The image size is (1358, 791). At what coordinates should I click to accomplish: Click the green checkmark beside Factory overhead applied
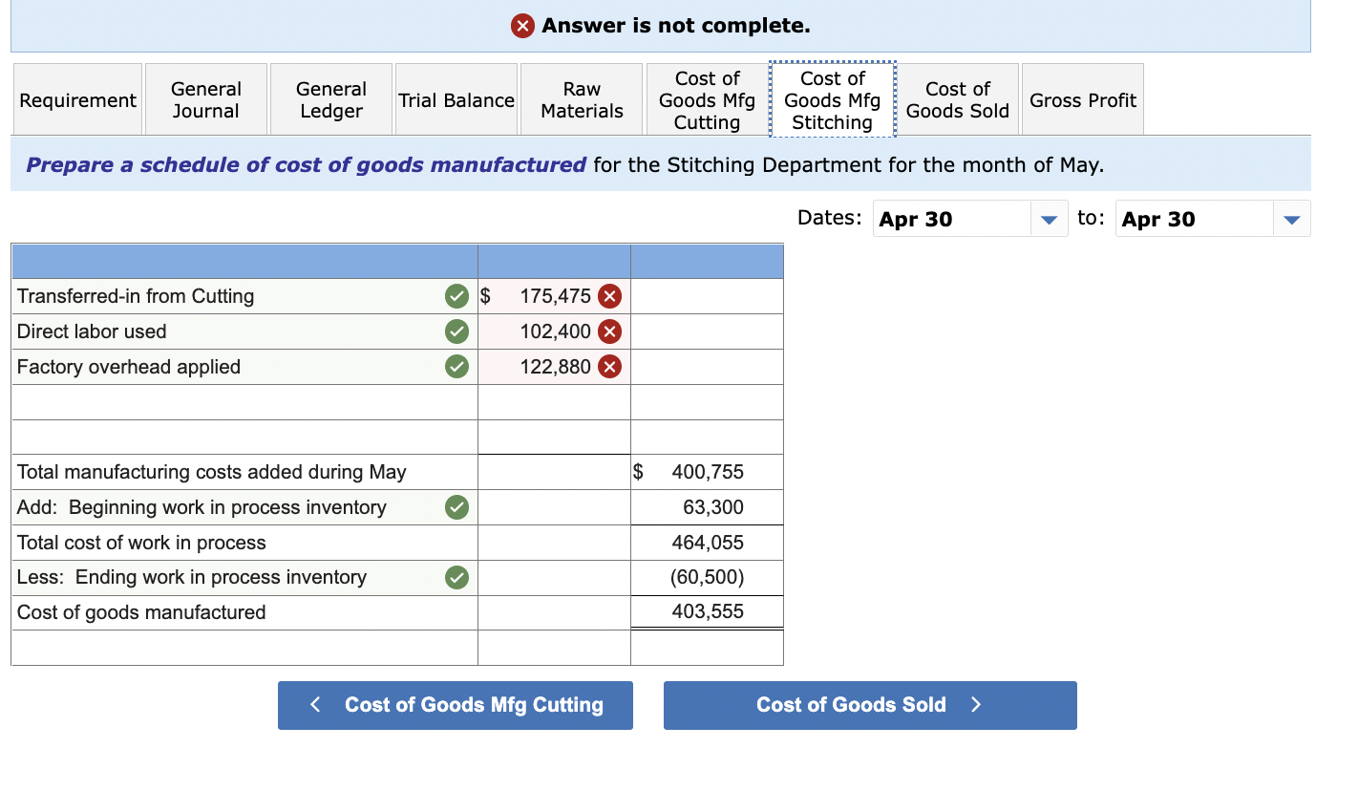tap(456, 367)
